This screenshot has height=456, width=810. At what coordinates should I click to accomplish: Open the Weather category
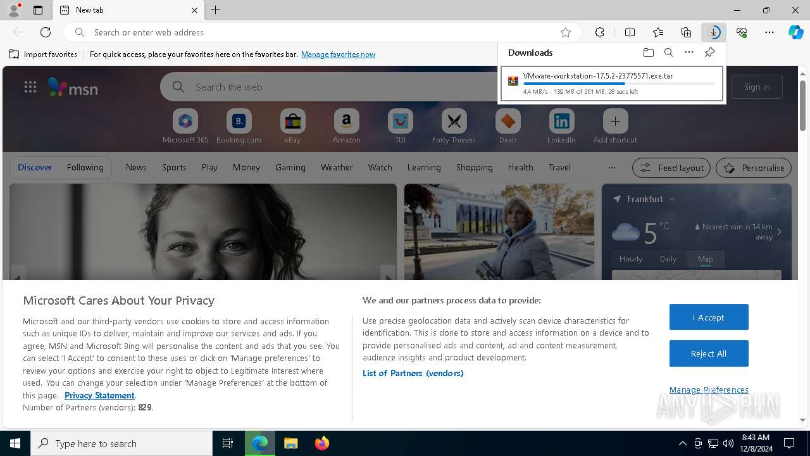pos(337,167)
